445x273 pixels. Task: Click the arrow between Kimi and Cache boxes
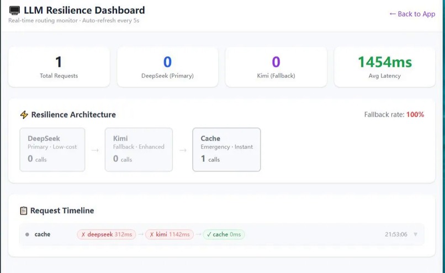[x=183, y=150]
